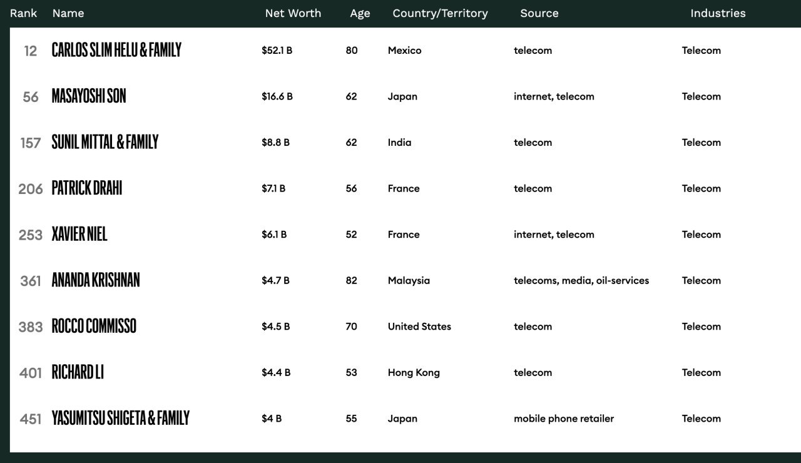This screenshot has width=801, height=463.
Task: Click net worth $4.4 B
Action: (x=276, y=372)
